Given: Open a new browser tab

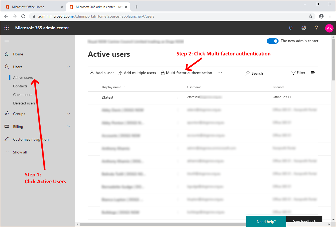Looking at the screenshot, I should (136, 7).
